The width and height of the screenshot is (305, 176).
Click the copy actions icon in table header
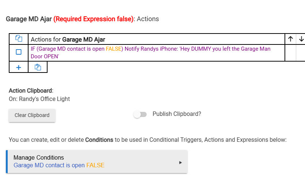(19, 39)
